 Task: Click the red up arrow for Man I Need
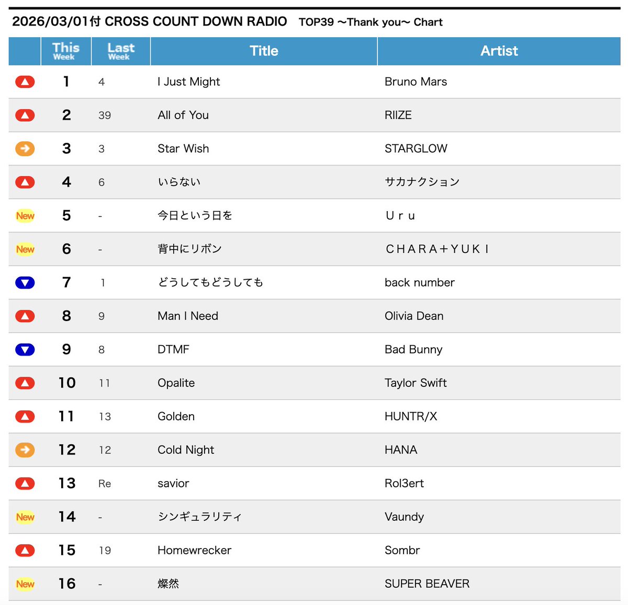(25, 316)
